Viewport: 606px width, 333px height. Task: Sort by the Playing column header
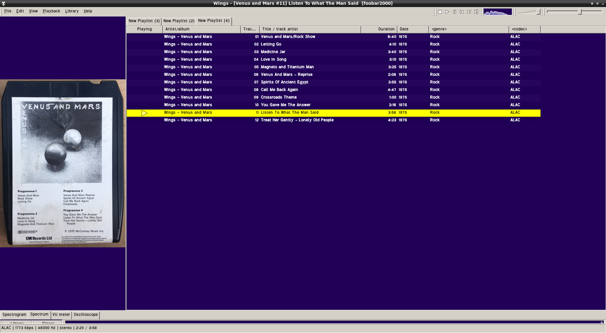click(x=144, y=29)
